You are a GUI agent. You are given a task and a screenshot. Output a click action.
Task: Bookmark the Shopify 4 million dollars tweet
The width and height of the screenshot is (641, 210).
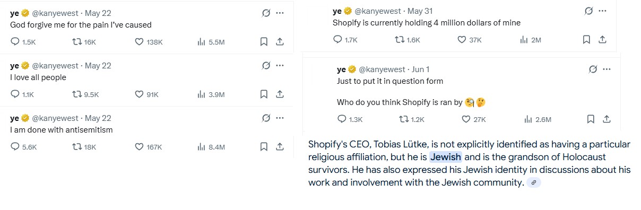pos(586,39)
